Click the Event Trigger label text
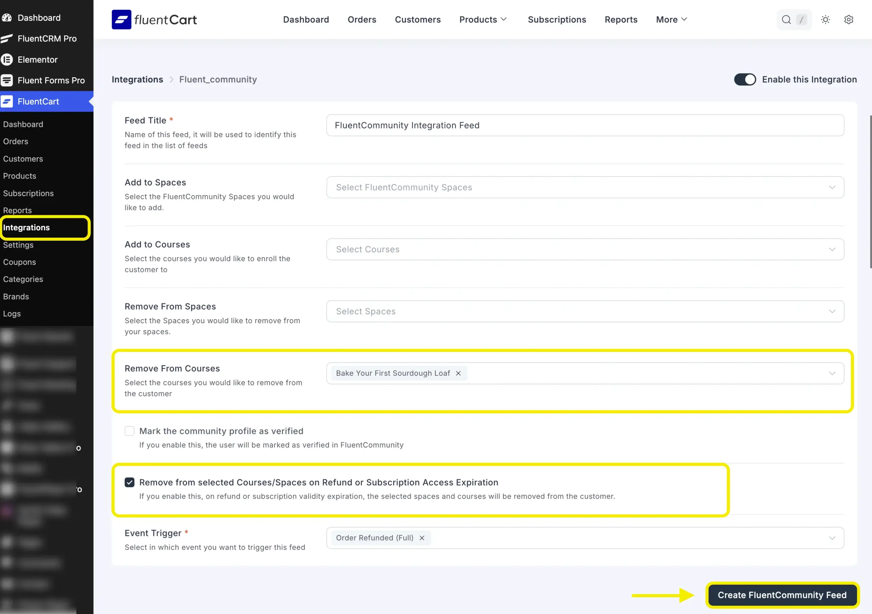Image resolution: width=872 pixels, height=614 pixels. [x=153, y=533]
